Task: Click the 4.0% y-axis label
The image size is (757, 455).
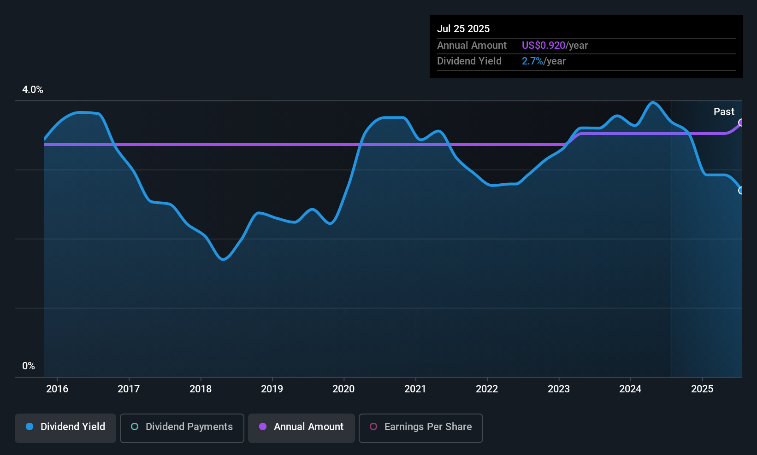Action: (x=33, y=90)
